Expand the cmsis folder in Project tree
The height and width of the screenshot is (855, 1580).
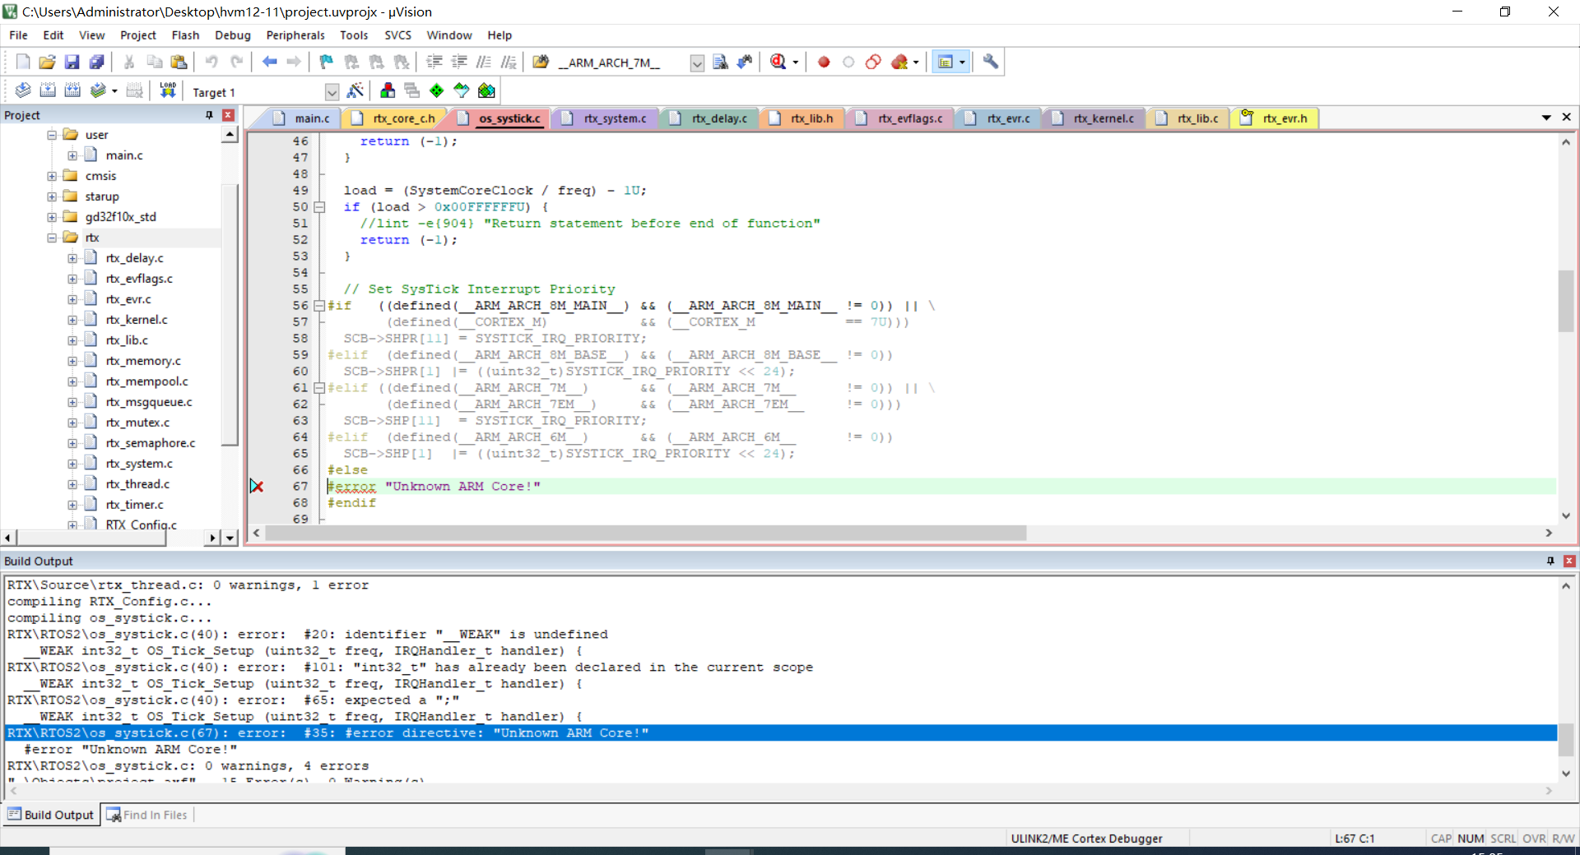[52, 176]
